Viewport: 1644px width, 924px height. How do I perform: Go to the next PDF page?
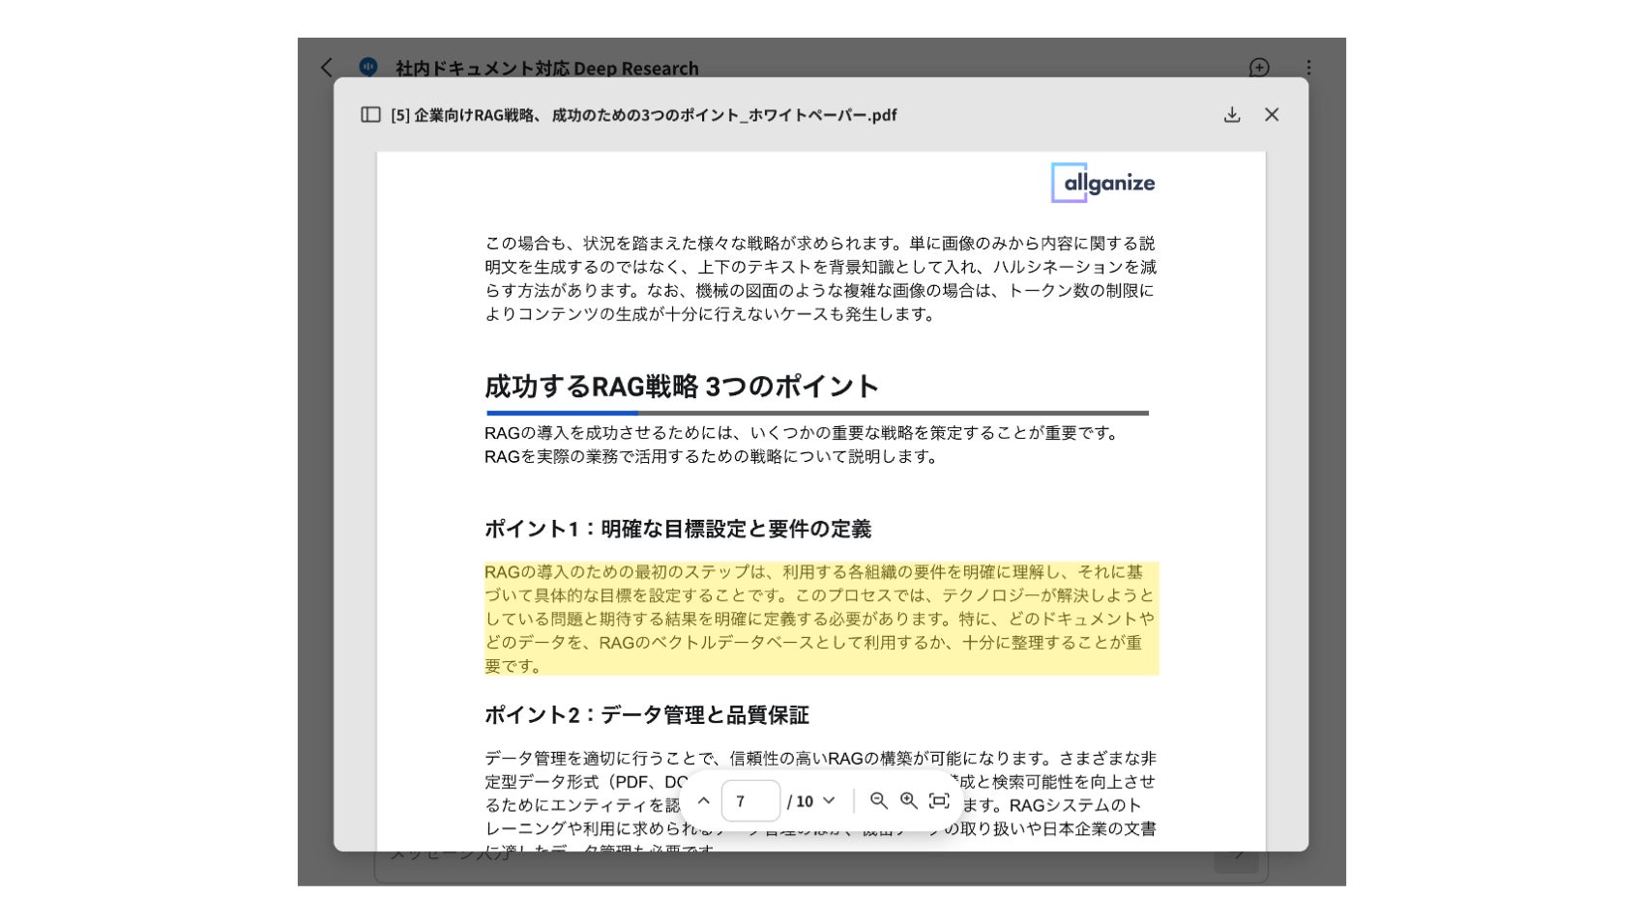[x=829, y=801]
